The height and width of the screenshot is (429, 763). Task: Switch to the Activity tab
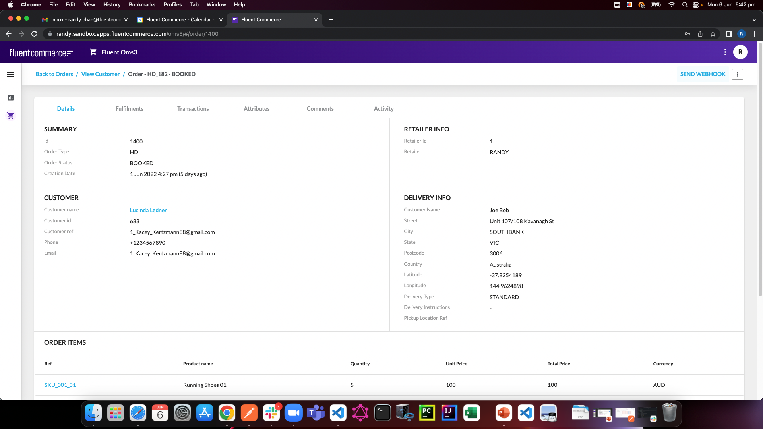coord(383,108)
